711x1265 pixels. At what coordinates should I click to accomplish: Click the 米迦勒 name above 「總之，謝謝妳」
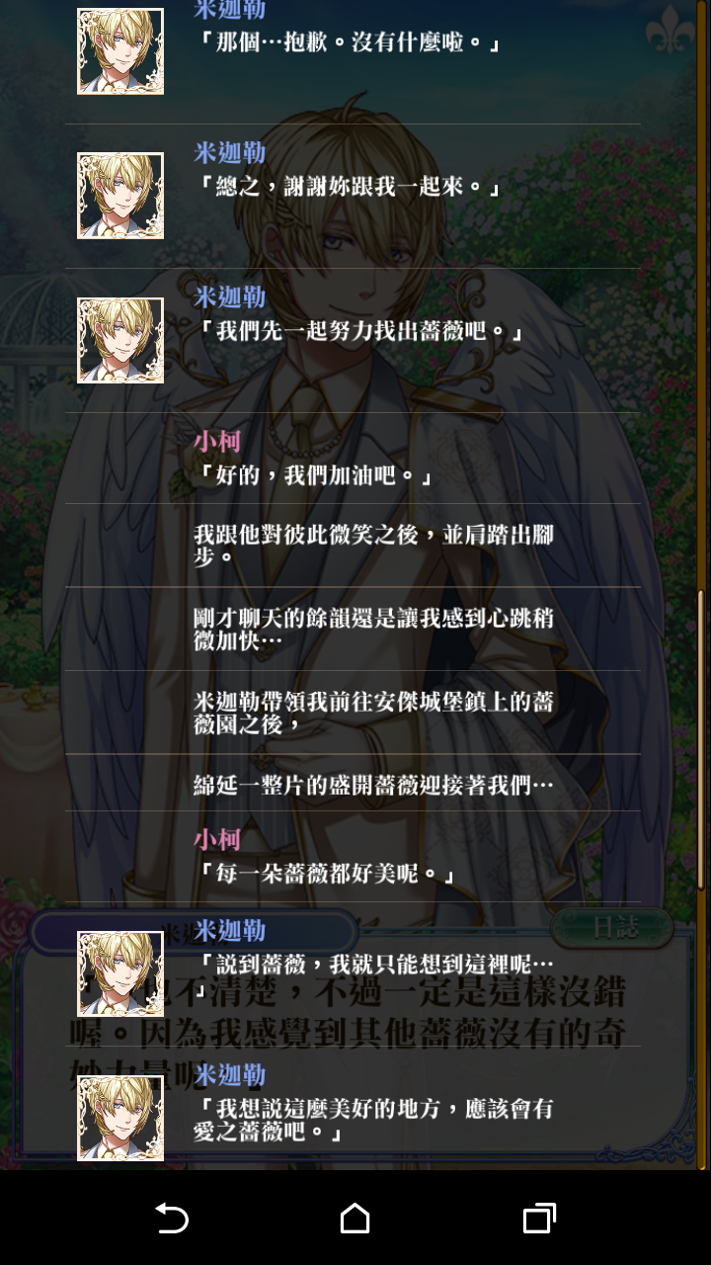[x=229, y=153]
